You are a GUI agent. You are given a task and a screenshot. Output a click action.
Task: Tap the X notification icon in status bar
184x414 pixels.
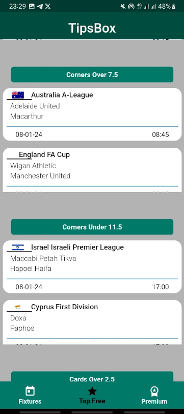click(x=47, y=6)
